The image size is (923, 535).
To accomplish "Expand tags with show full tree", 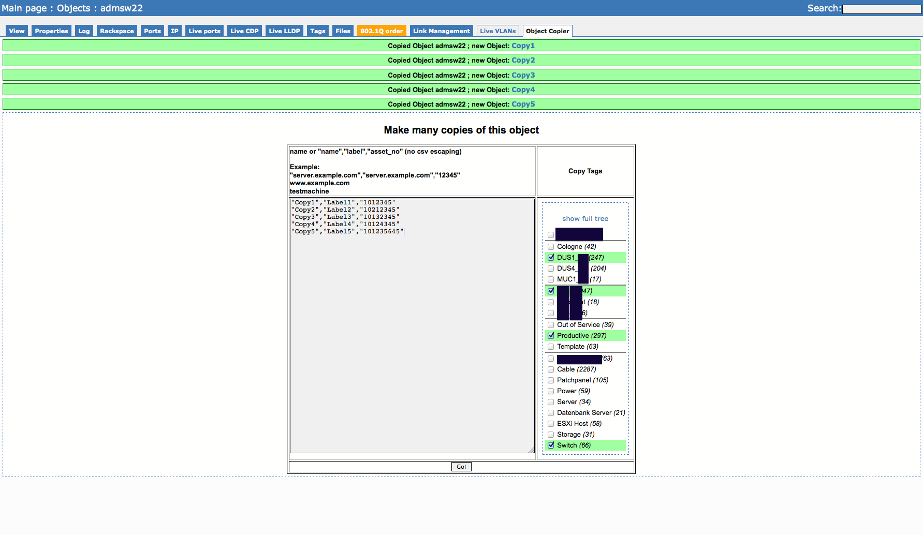I will (585, 219).
